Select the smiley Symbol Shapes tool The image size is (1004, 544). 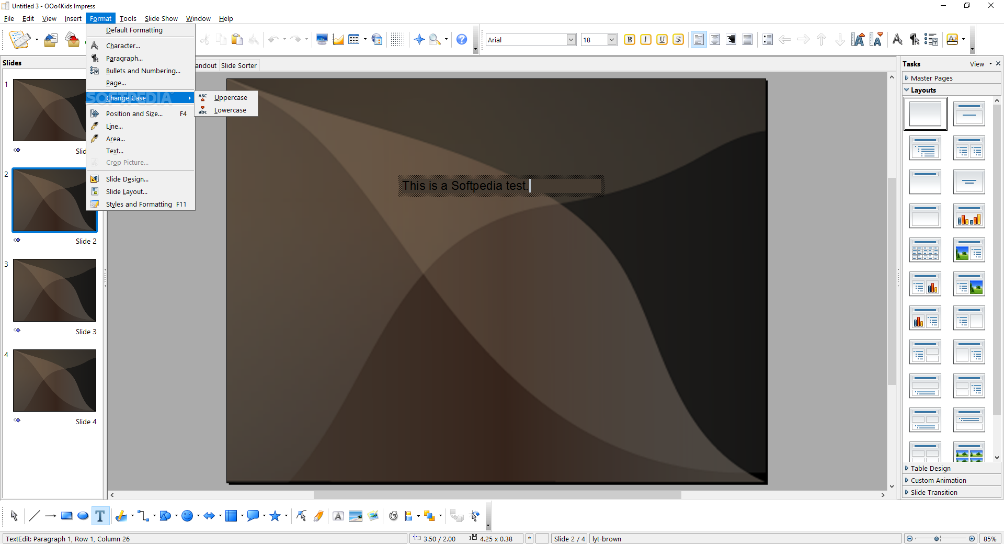pos(187,516)
